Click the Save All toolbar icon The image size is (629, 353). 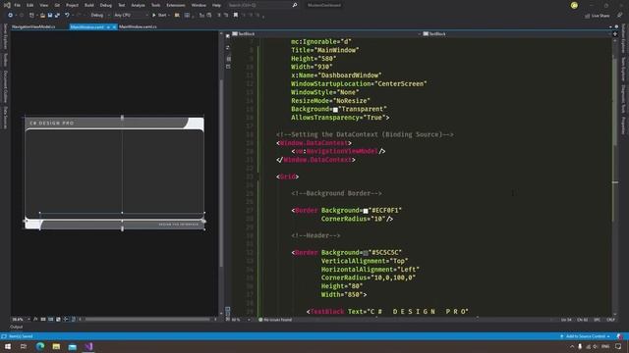57,16
